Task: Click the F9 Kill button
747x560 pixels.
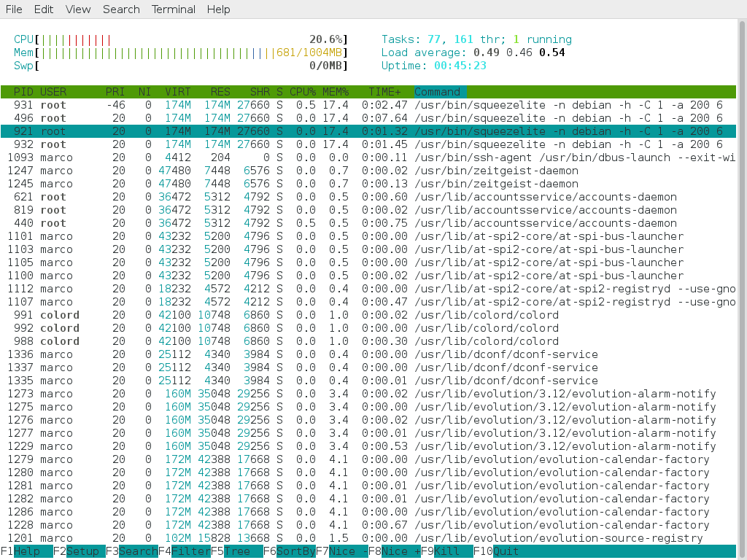Action: (447, 551)
